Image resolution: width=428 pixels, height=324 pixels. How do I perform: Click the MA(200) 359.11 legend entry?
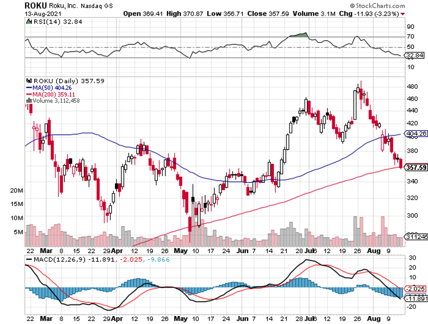[51, 95]
